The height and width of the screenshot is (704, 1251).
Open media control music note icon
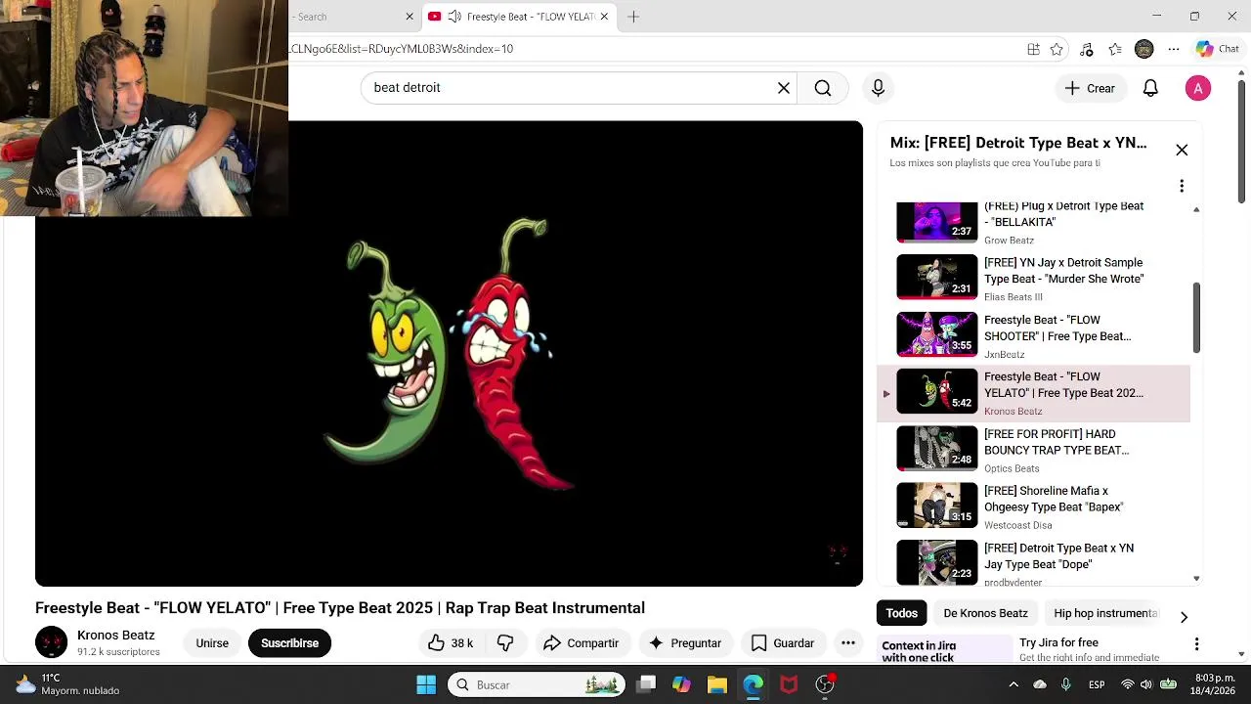tap(1086, 49)
